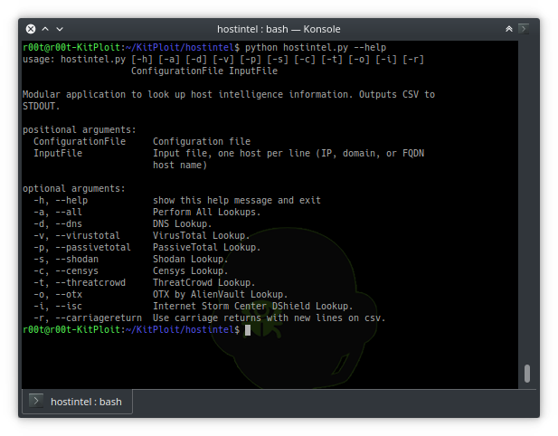The image size is (558, 436).
Task: Click the '-c, --censys' option
Action: point(66,270)
